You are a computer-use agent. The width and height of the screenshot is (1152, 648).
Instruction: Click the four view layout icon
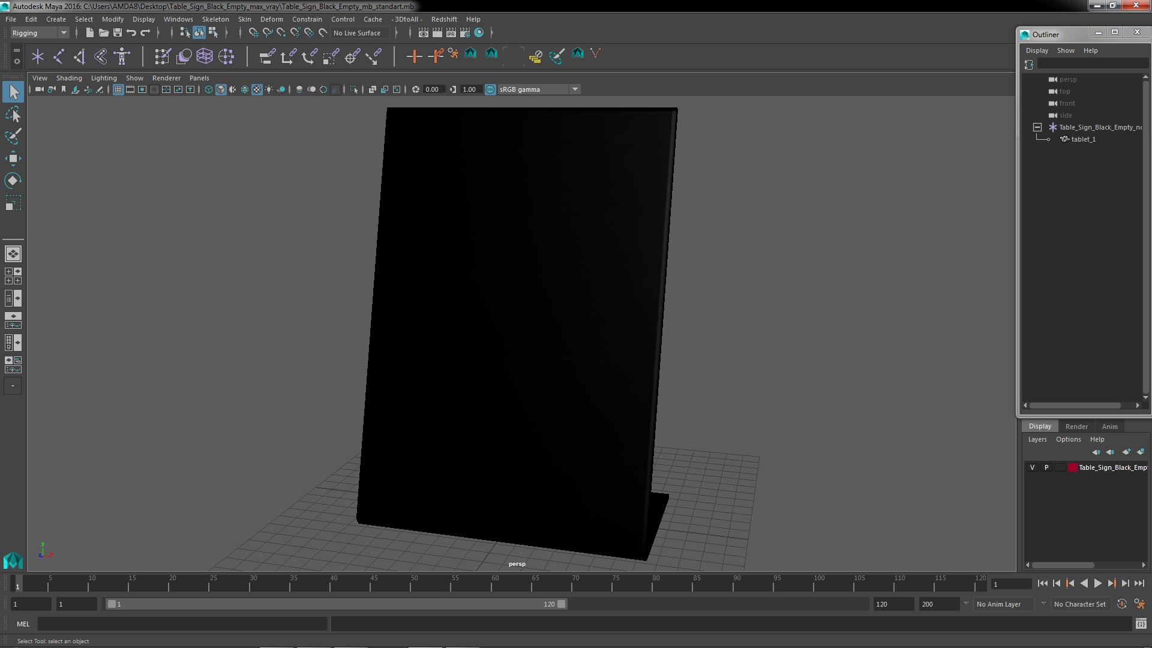[13, 276]
